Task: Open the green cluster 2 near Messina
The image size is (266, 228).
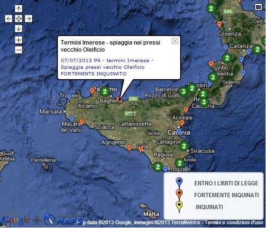Action: click(x=192, y=88)
